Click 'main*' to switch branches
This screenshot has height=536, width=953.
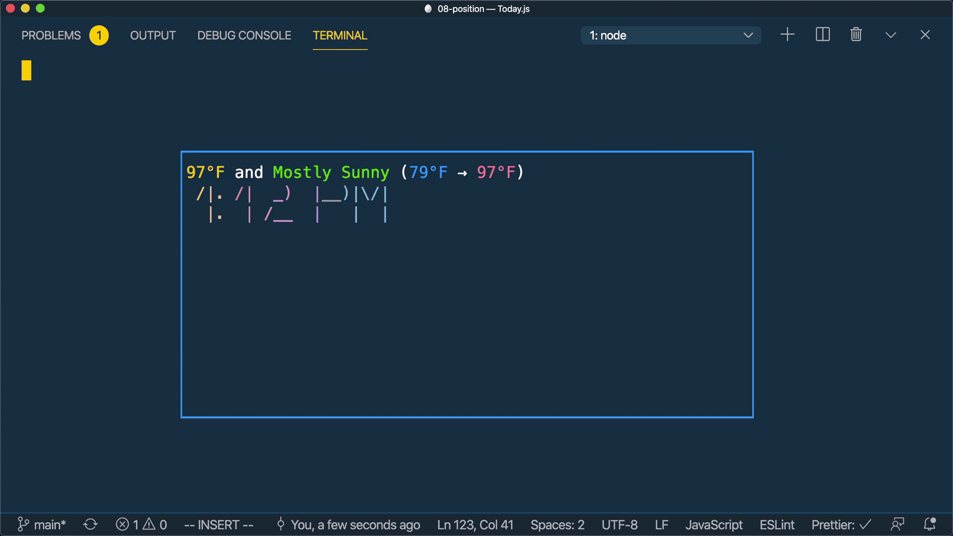50,525
